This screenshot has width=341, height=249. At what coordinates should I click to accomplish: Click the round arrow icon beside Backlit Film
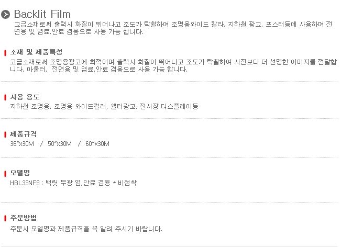pyautogui.click(x=5, y=14)
